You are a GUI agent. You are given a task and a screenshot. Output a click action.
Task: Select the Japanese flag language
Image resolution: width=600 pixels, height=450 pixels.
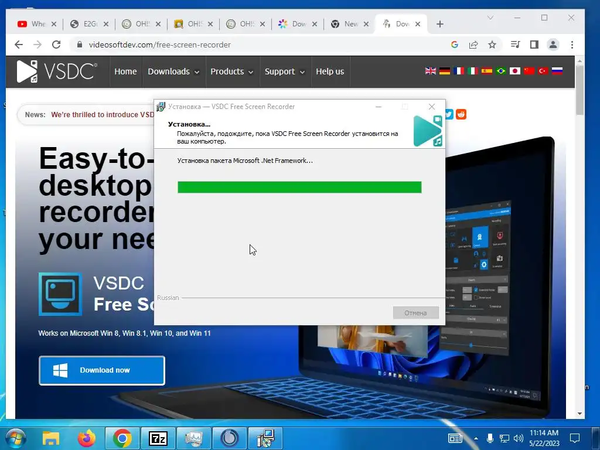pos(515,71)
